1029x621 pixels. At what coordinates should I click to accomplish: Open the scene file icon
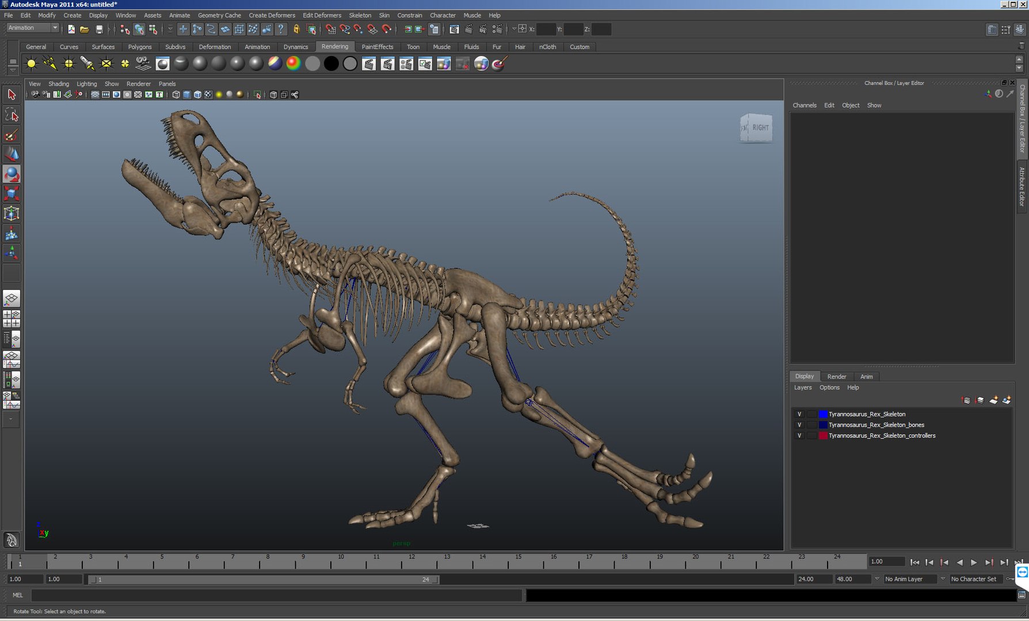(x=85, y=29)
